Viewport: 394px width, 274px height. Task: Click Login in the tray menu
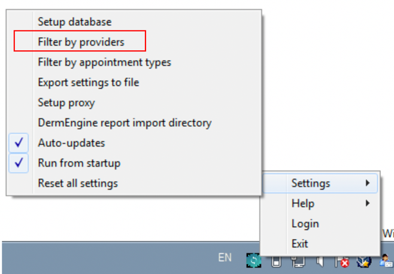[x=305, y=224]
